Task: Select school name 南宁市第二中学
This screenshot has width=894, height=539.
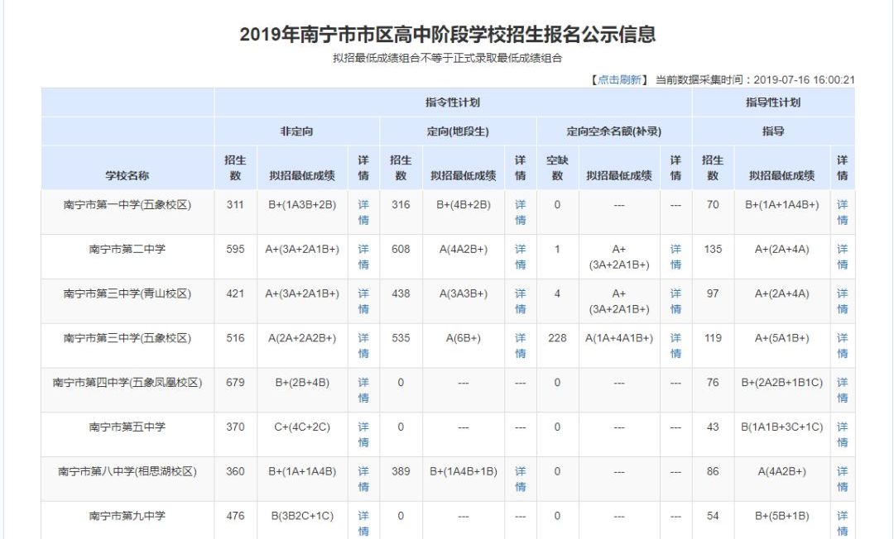Action: tap(127, 250)
